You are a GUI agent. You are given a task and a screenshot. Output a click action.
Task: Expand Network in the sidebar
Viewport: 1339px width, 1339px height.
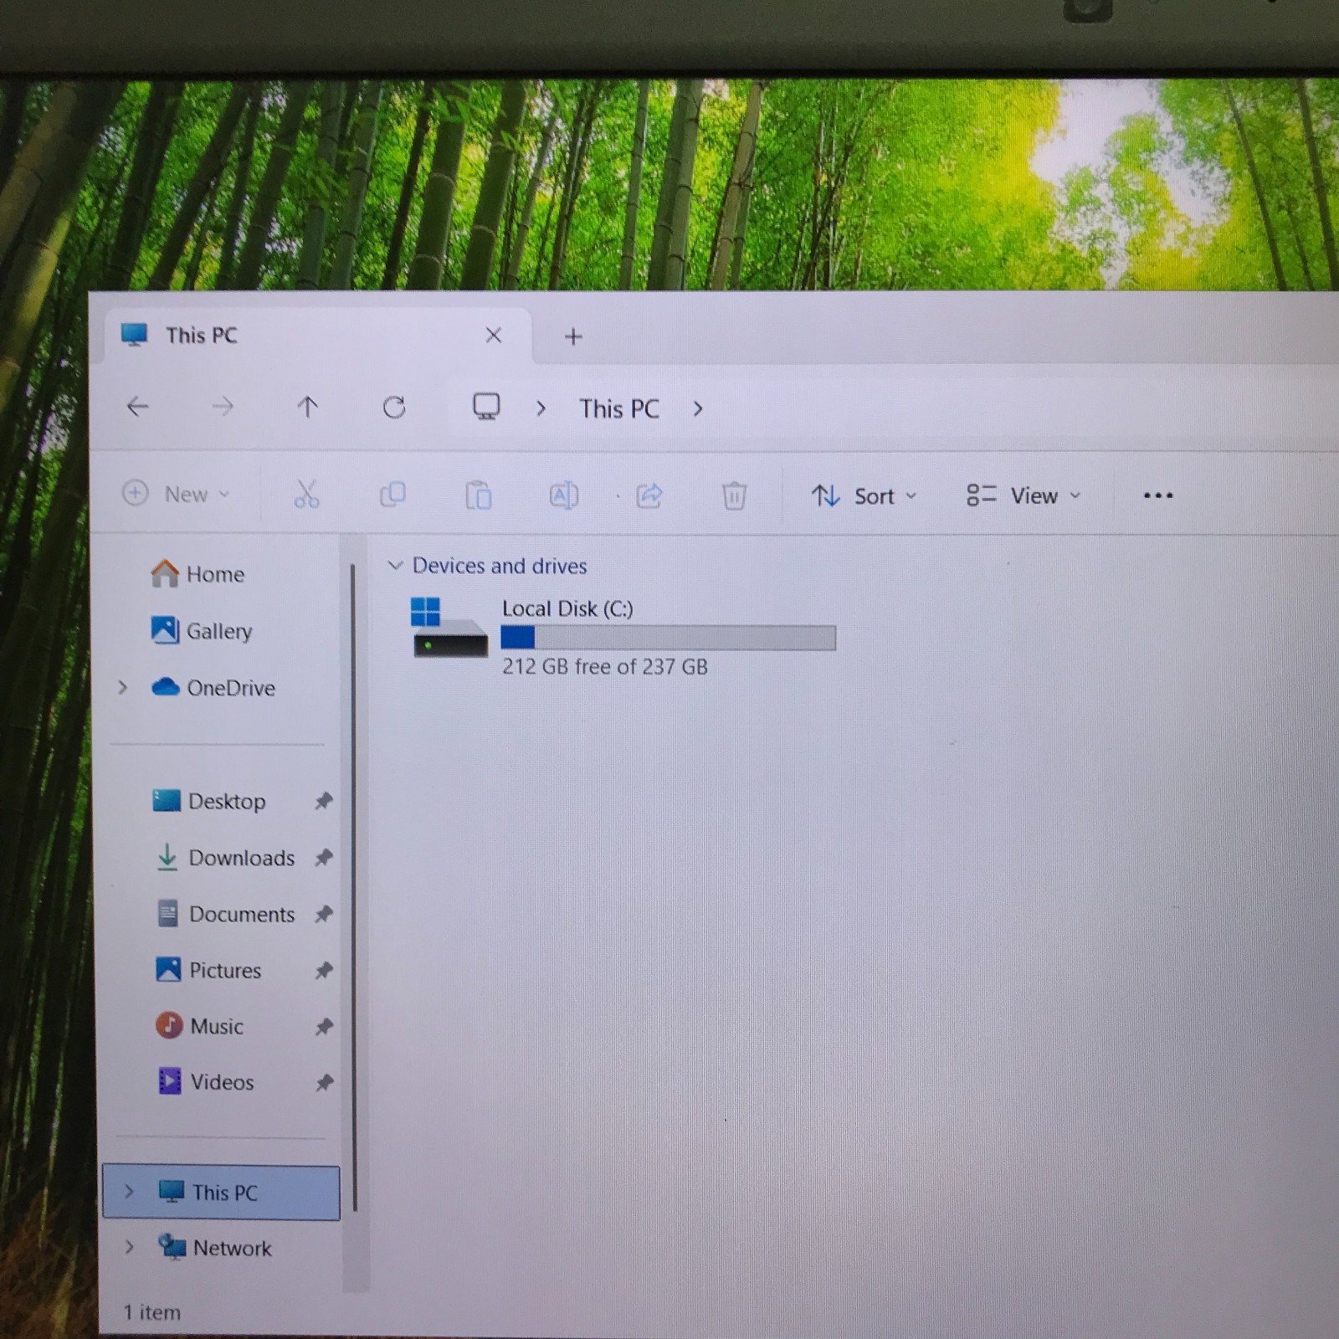point(129,1247)
